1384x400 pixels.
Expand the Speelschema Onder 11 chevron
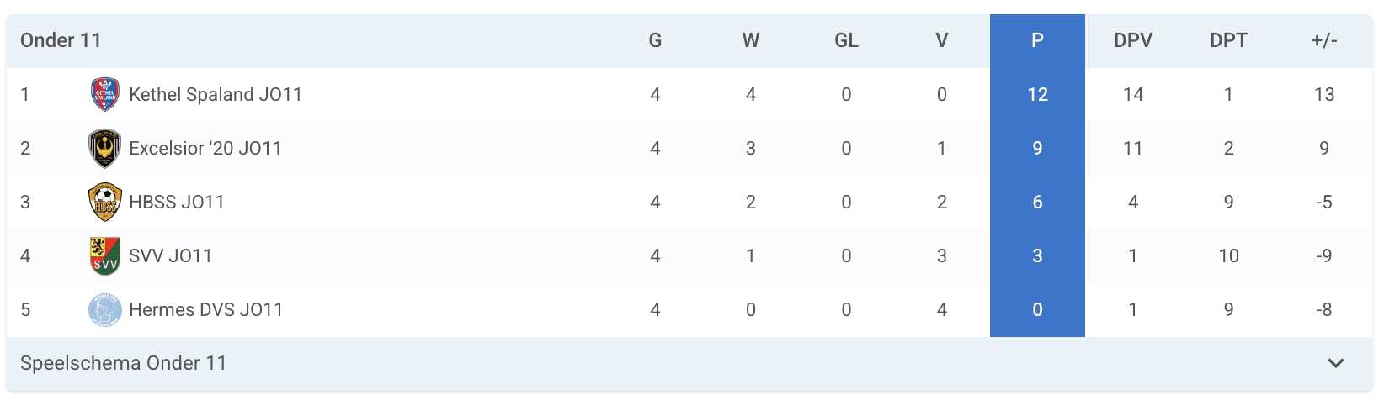tap(1335, 363)
